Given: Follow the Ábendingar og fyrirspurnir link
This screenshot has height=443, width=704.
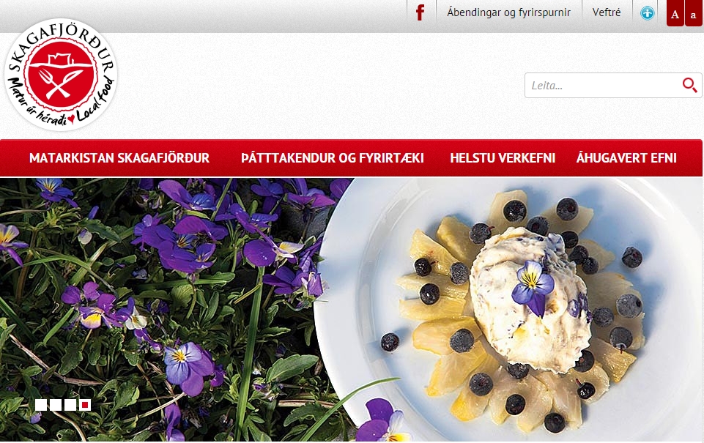Looking at the screenshot, I should 508,12.
